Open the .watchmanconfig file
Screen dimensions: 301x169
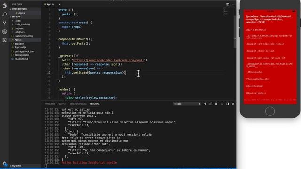(x=24, y=36)
